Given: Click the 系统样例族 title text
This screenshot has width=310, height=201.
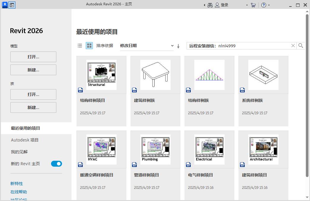Looking at the screenshot, I should point(252,100).
